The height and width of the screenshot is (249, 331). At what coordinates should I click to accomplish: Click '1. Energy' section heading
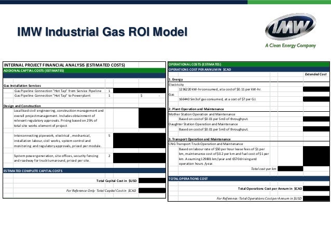tap(176, 80)
